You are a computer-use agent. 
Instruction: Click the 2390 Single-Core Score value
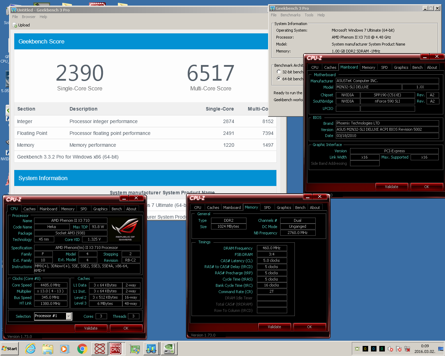[80, 73]
